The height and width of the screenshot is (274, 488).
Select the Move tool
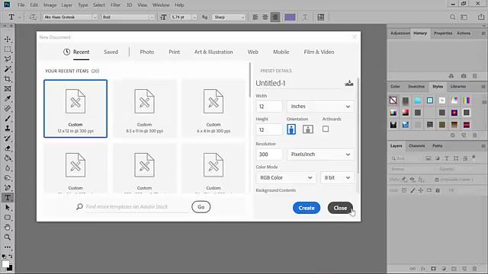[8, 39]
